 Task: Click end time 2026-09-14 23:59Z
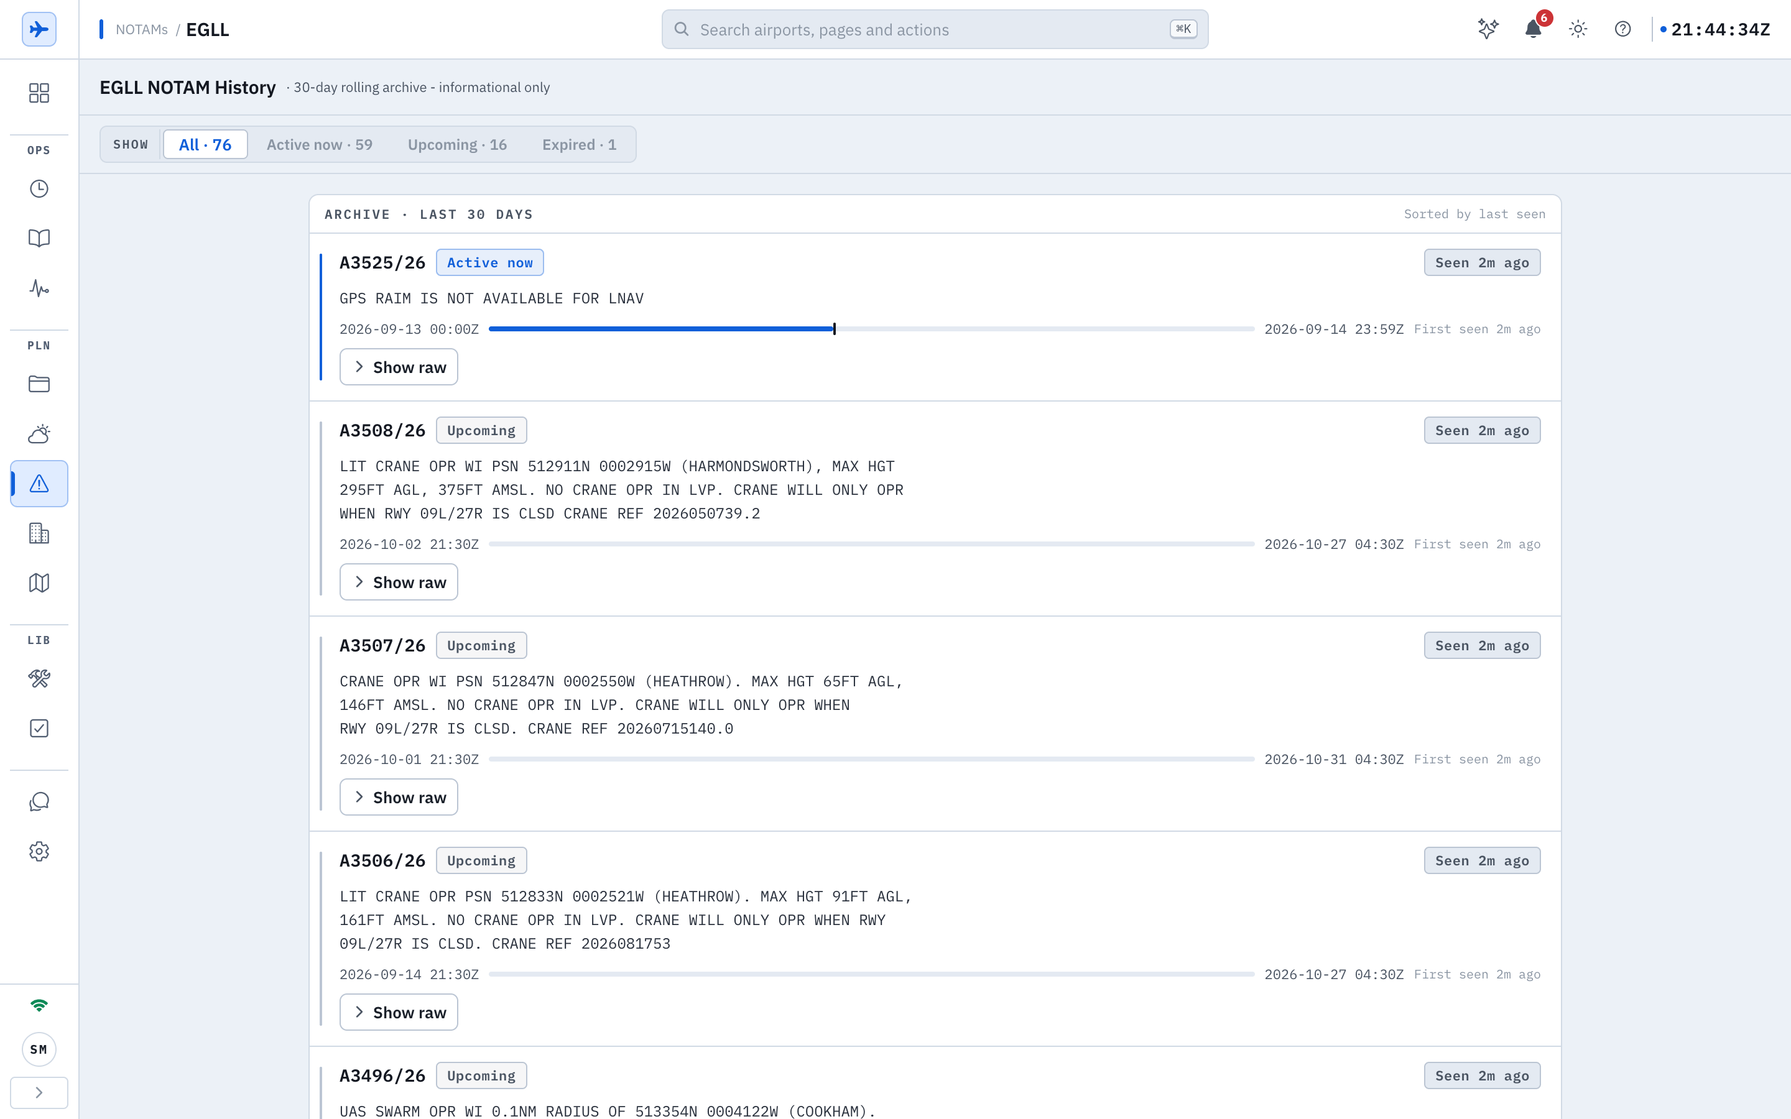click(1334, 329)
